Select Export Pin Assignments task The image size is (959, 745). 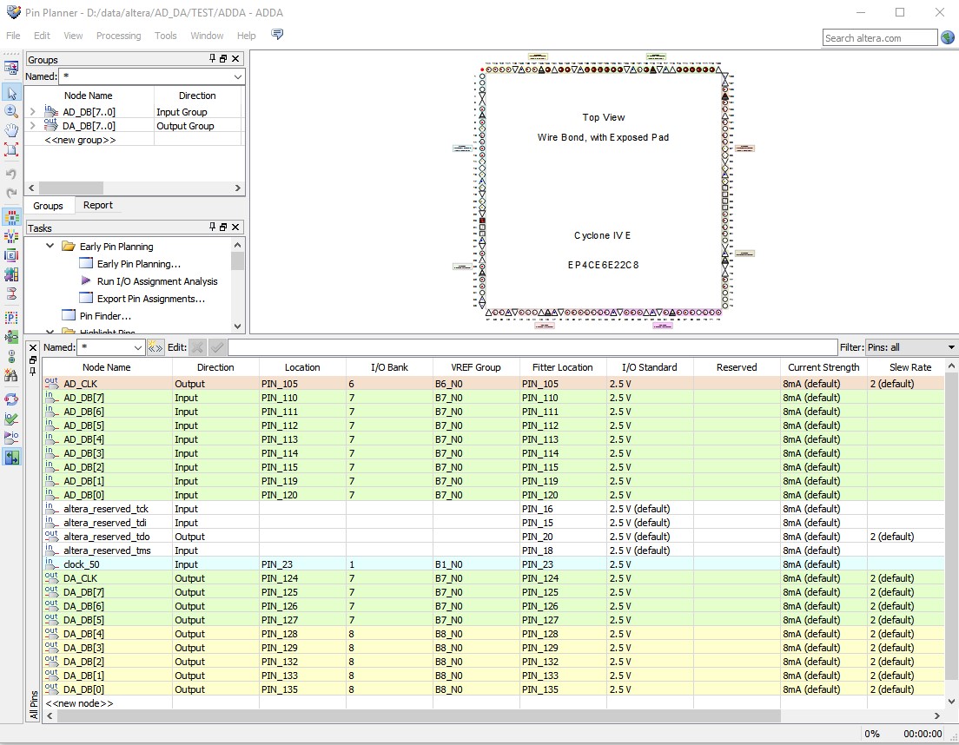pos(151,299)
